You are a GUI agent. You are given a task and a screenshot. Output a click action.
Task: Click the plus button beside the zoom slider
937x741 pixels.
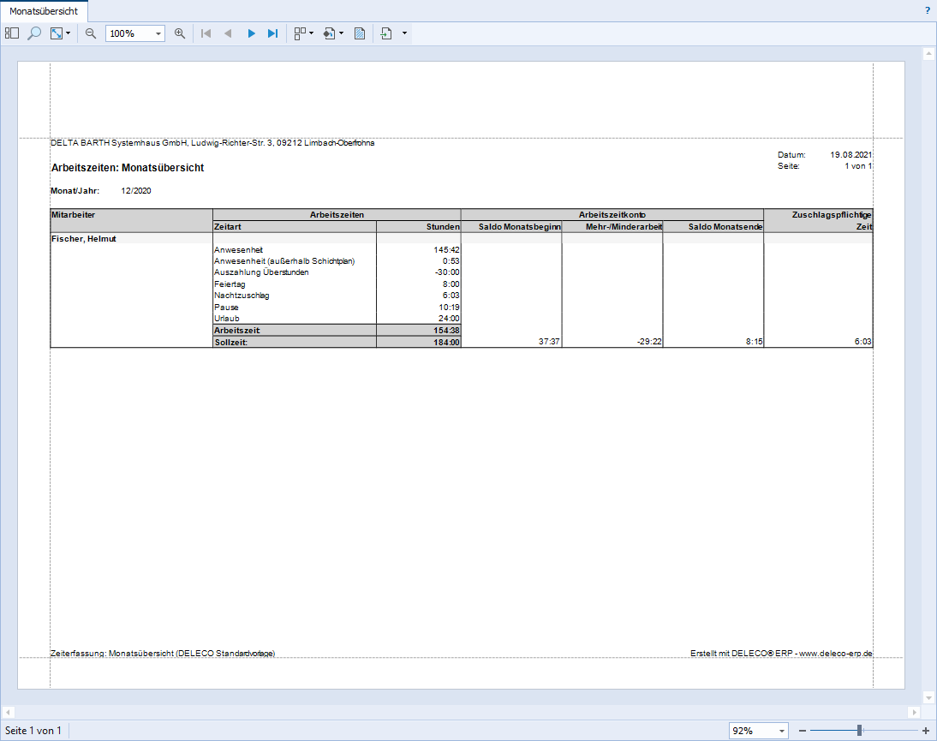tap(925, 731)
